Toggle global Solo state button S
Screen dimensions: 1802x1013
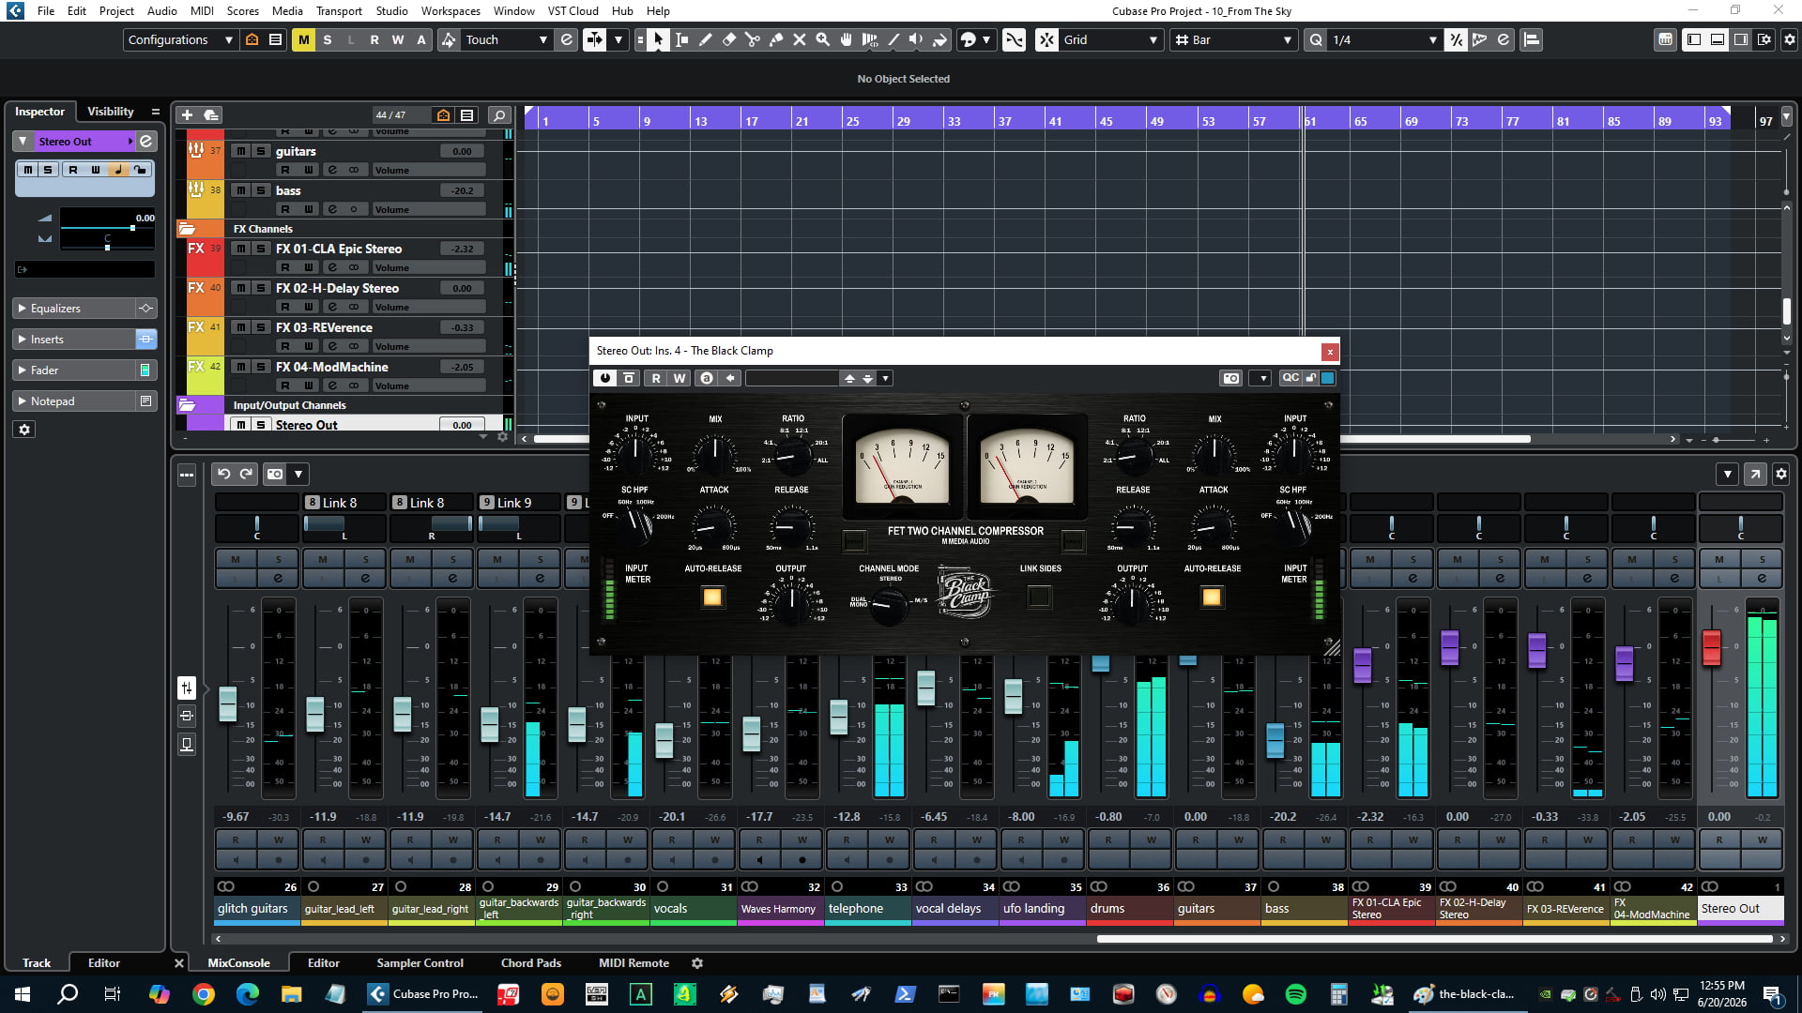(327, 39)
